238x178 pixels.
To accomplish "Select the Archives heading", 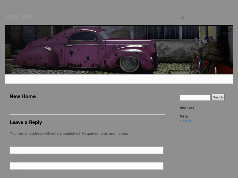I will point(187,107).
